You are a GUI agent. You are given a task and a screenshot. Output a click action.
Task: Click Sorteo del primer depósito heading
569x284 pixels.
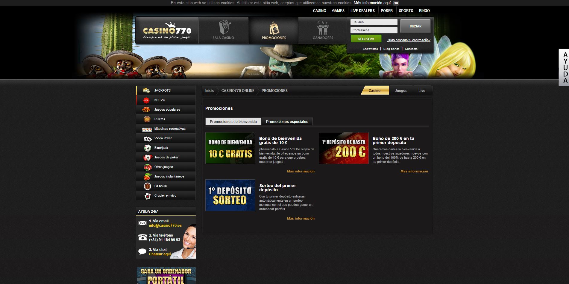point(277,188)
